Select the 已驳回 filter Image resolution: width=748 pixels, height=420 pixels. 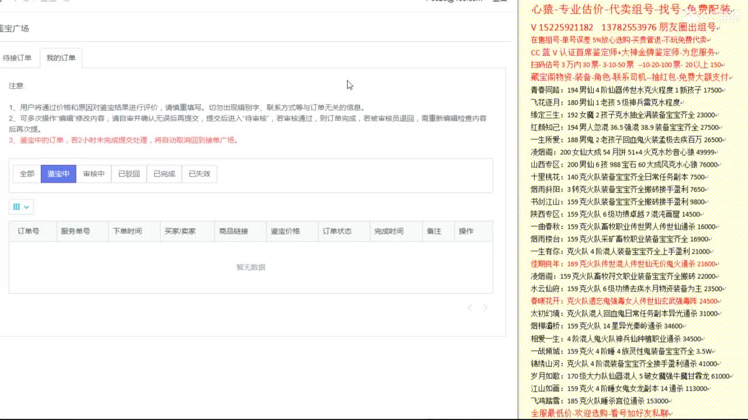click(x=128, y=173)
